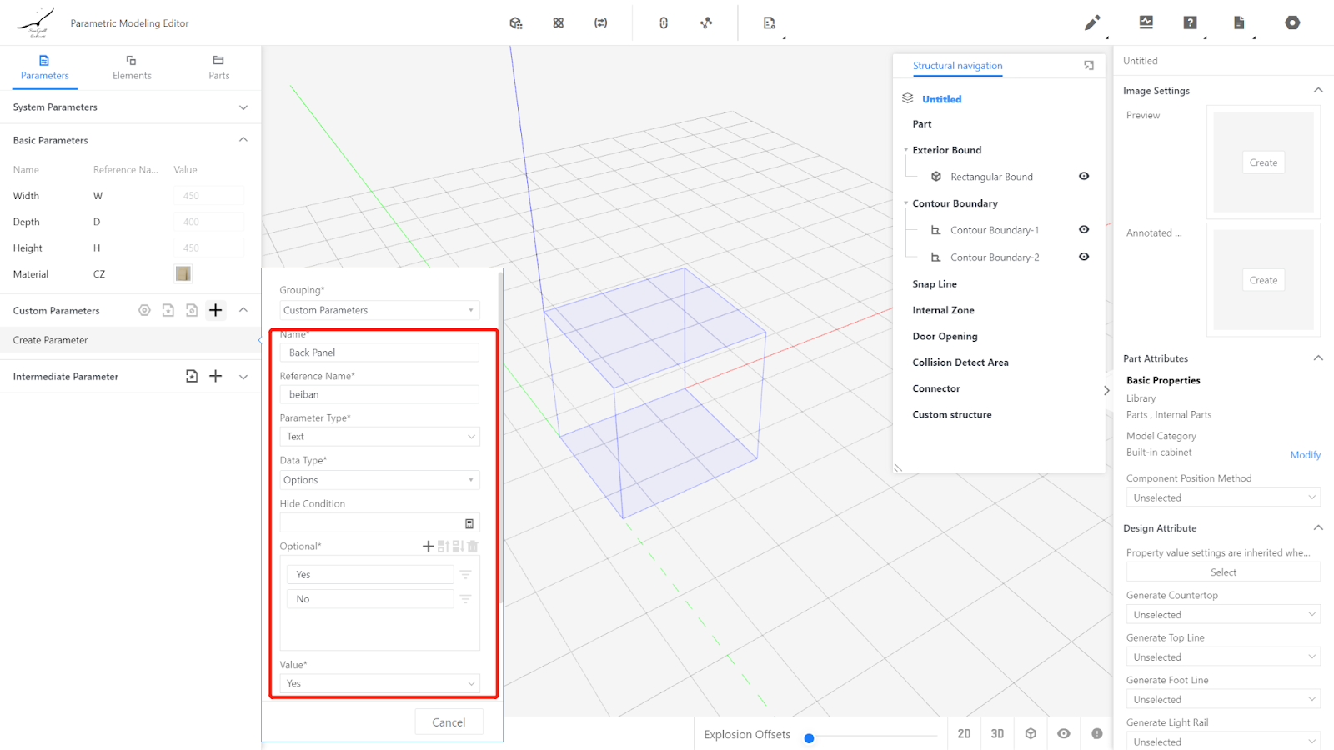Click the gear-page icon beside Custom Parameters

click(x=192, y=310)
